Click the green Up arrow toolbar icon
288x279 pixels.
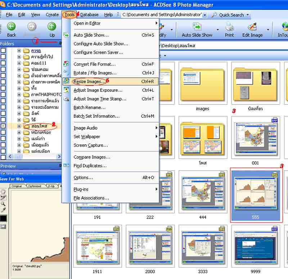tap(52, 26)
